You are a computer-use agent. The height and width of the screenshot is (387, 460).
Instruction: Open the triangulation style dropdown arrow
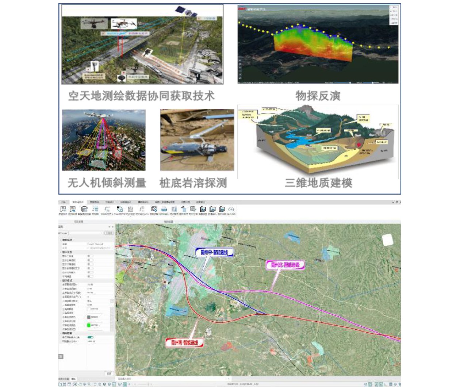pyautogui.click(x=111, y=301)
